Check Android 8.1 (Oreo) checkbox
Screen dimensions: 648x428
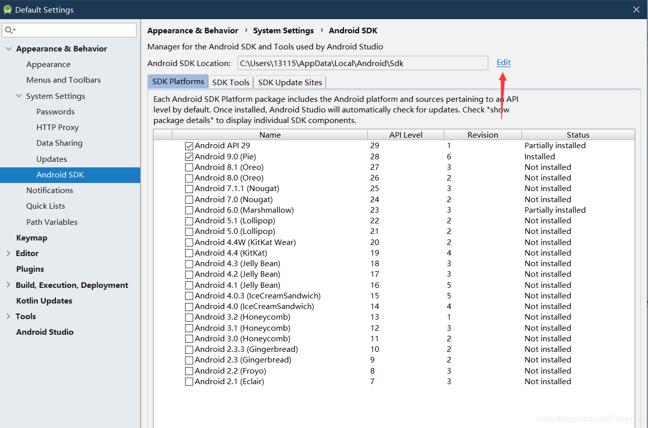click(189, 167)
